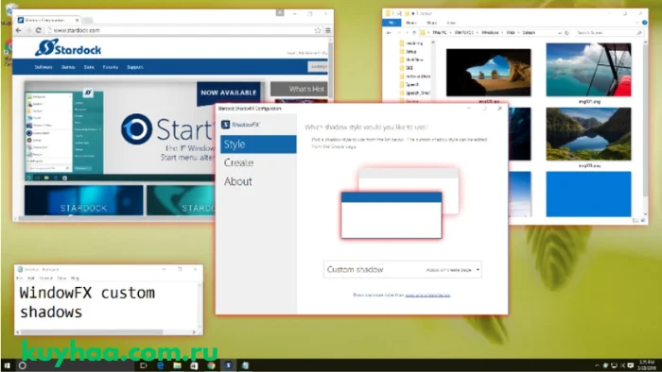Screen dimensions: 662x372
Task: Select the Speech folder in Explorer tree
Action: coord(411,85)
